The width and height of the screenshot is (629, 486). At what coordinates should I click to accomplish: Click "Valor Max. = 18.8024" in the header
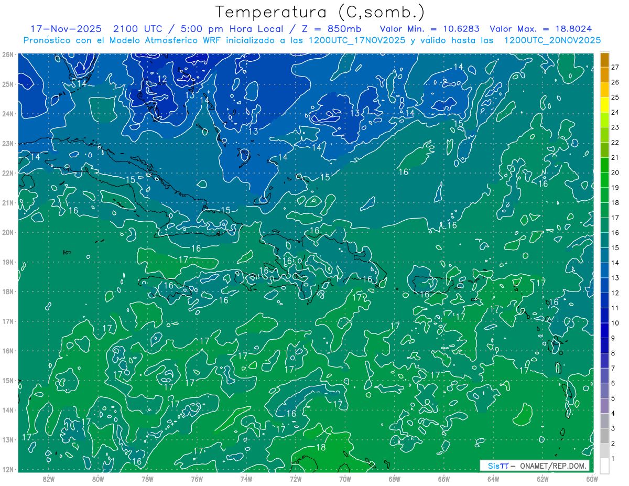coord(541,29)
